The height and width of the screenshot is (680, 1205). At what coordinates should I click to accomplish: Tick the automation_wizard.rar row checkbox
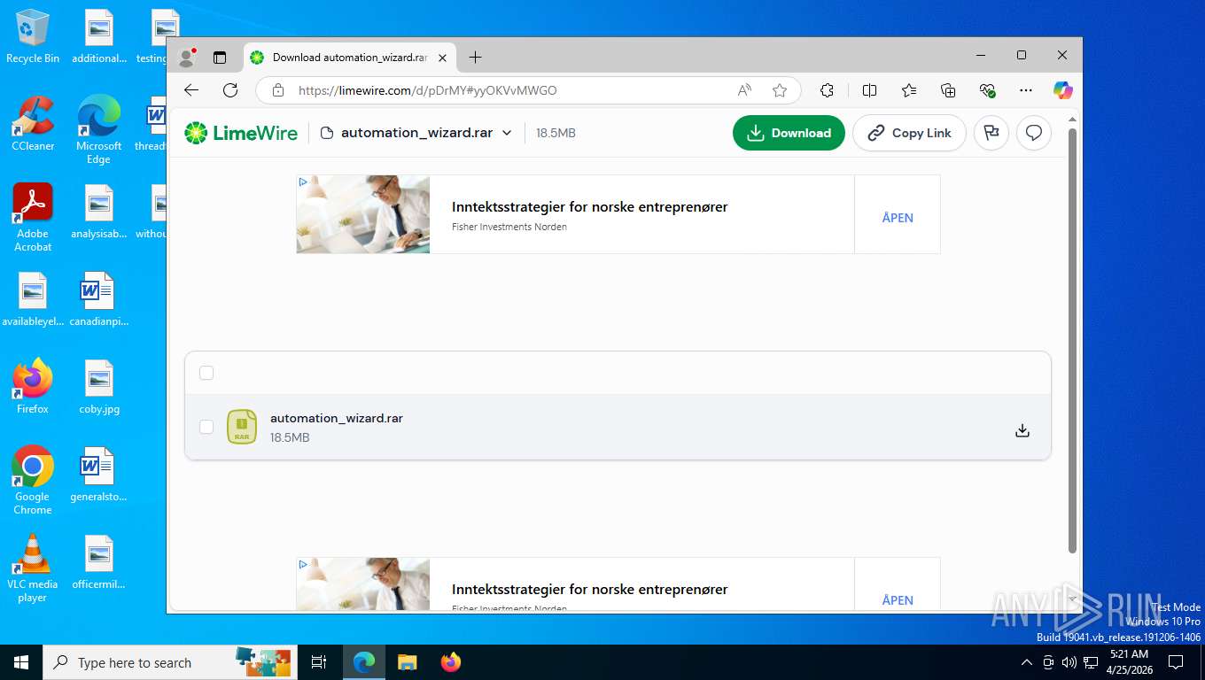[206, 427]
